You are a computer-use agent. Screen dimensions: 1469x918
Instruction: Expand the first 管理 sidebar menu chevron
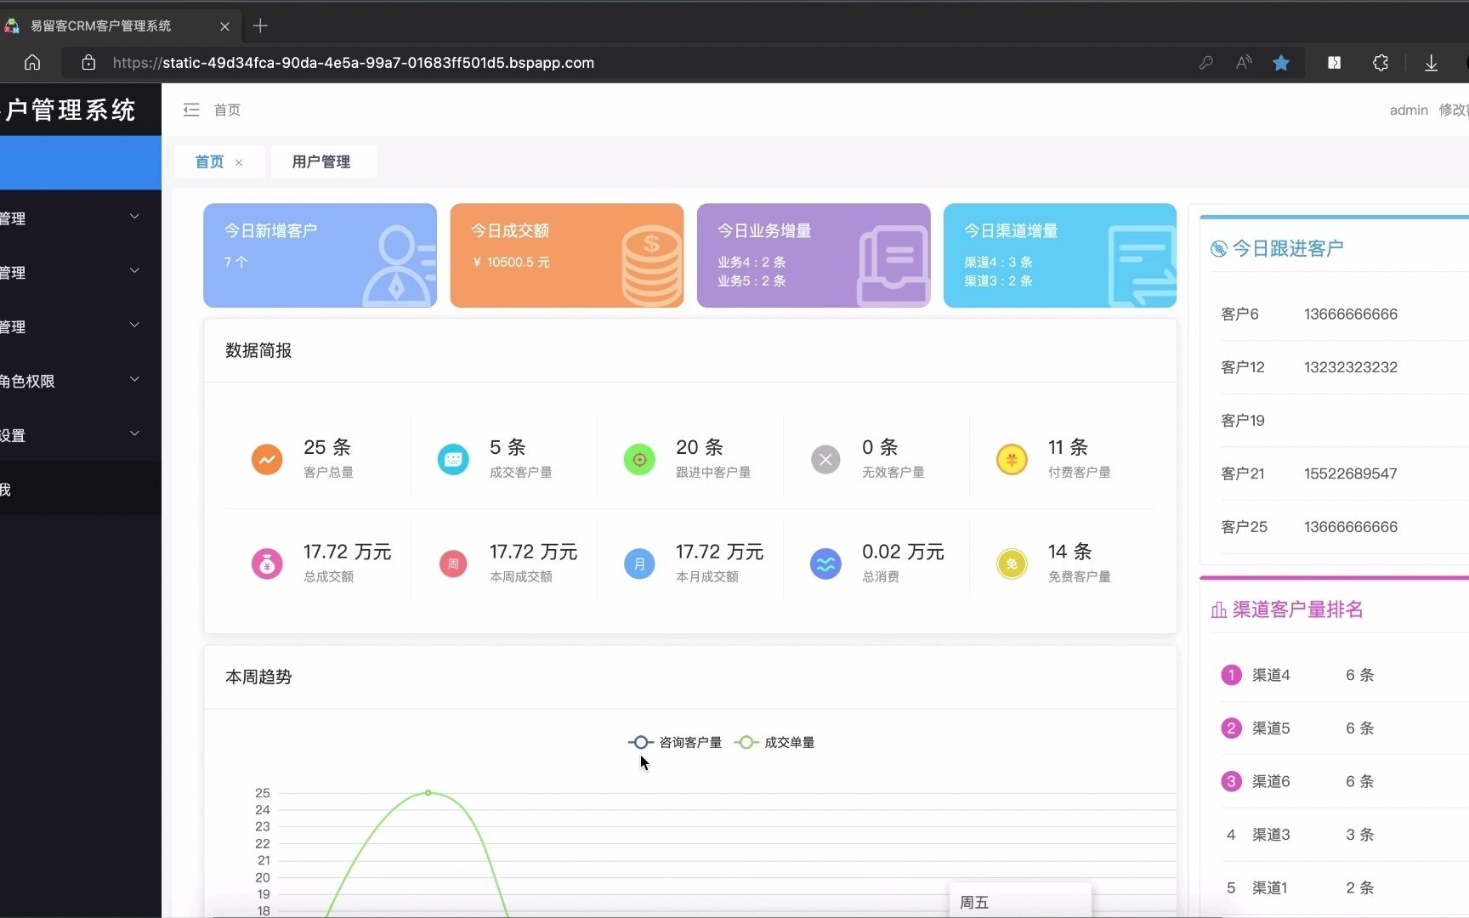click(134, 217)
